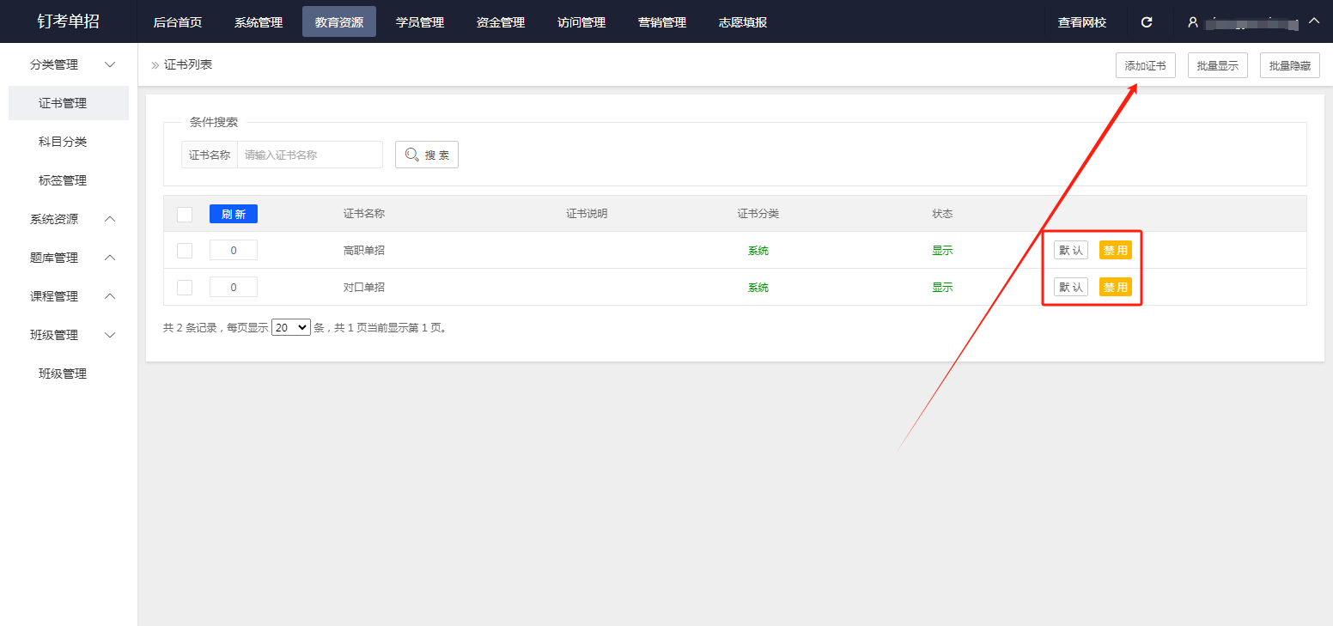Click the 添加证书 button
The image size is (1333, 626).
coord(1146,65)
